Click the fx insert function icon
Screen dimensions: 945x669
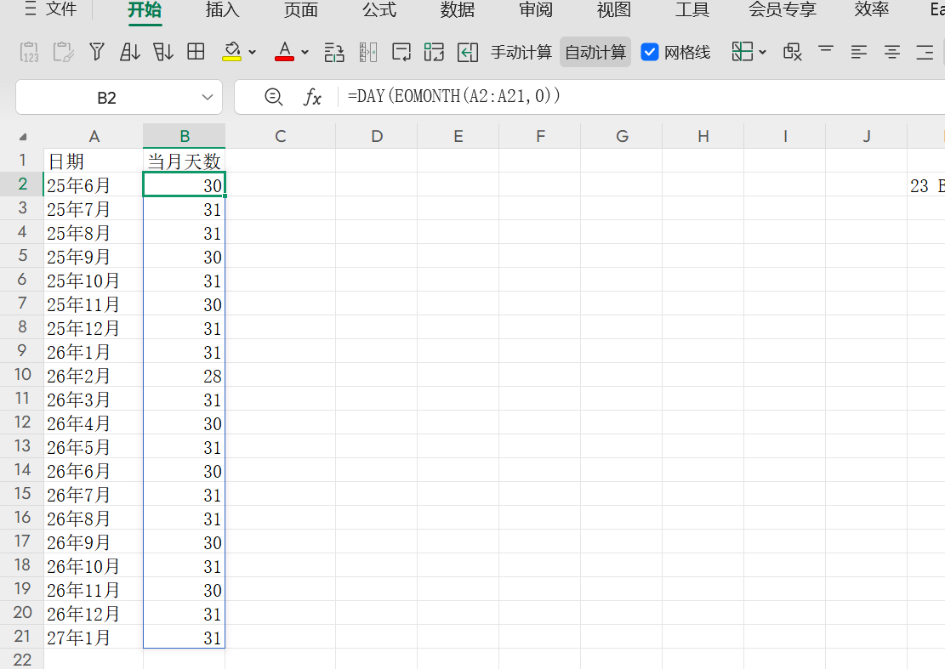pyautogui.click(x=311, y=97)
